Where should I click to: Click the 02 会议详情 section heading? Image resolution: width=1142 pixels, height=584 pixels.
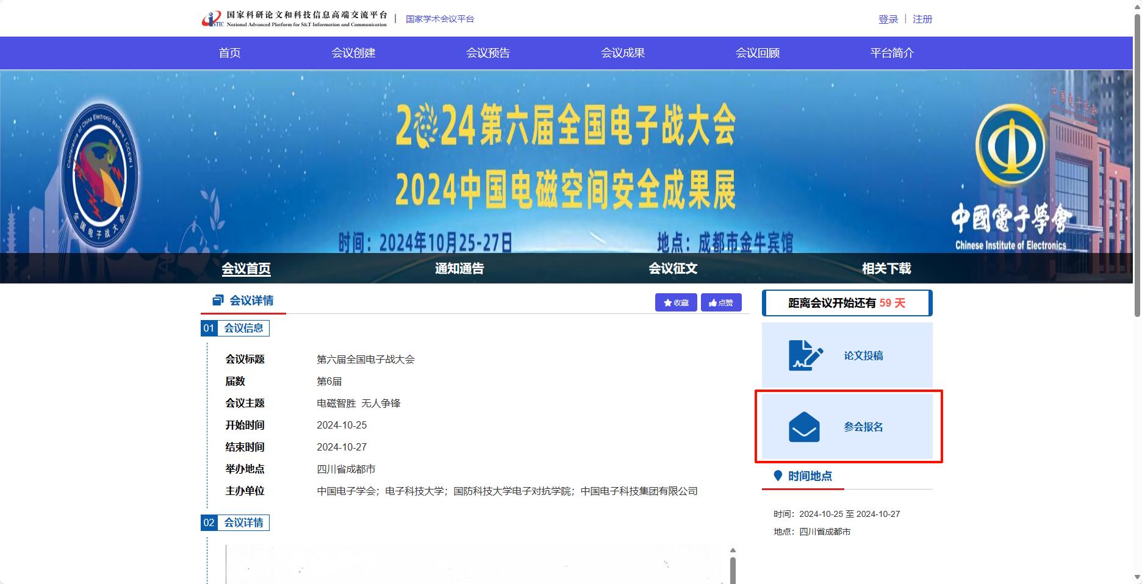tap(235, 522)
